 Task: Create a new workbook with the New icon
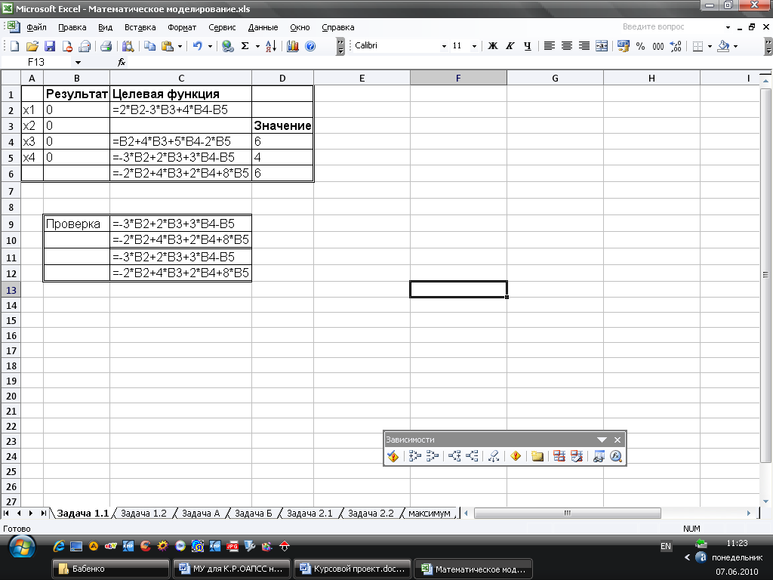click(14, 46)
